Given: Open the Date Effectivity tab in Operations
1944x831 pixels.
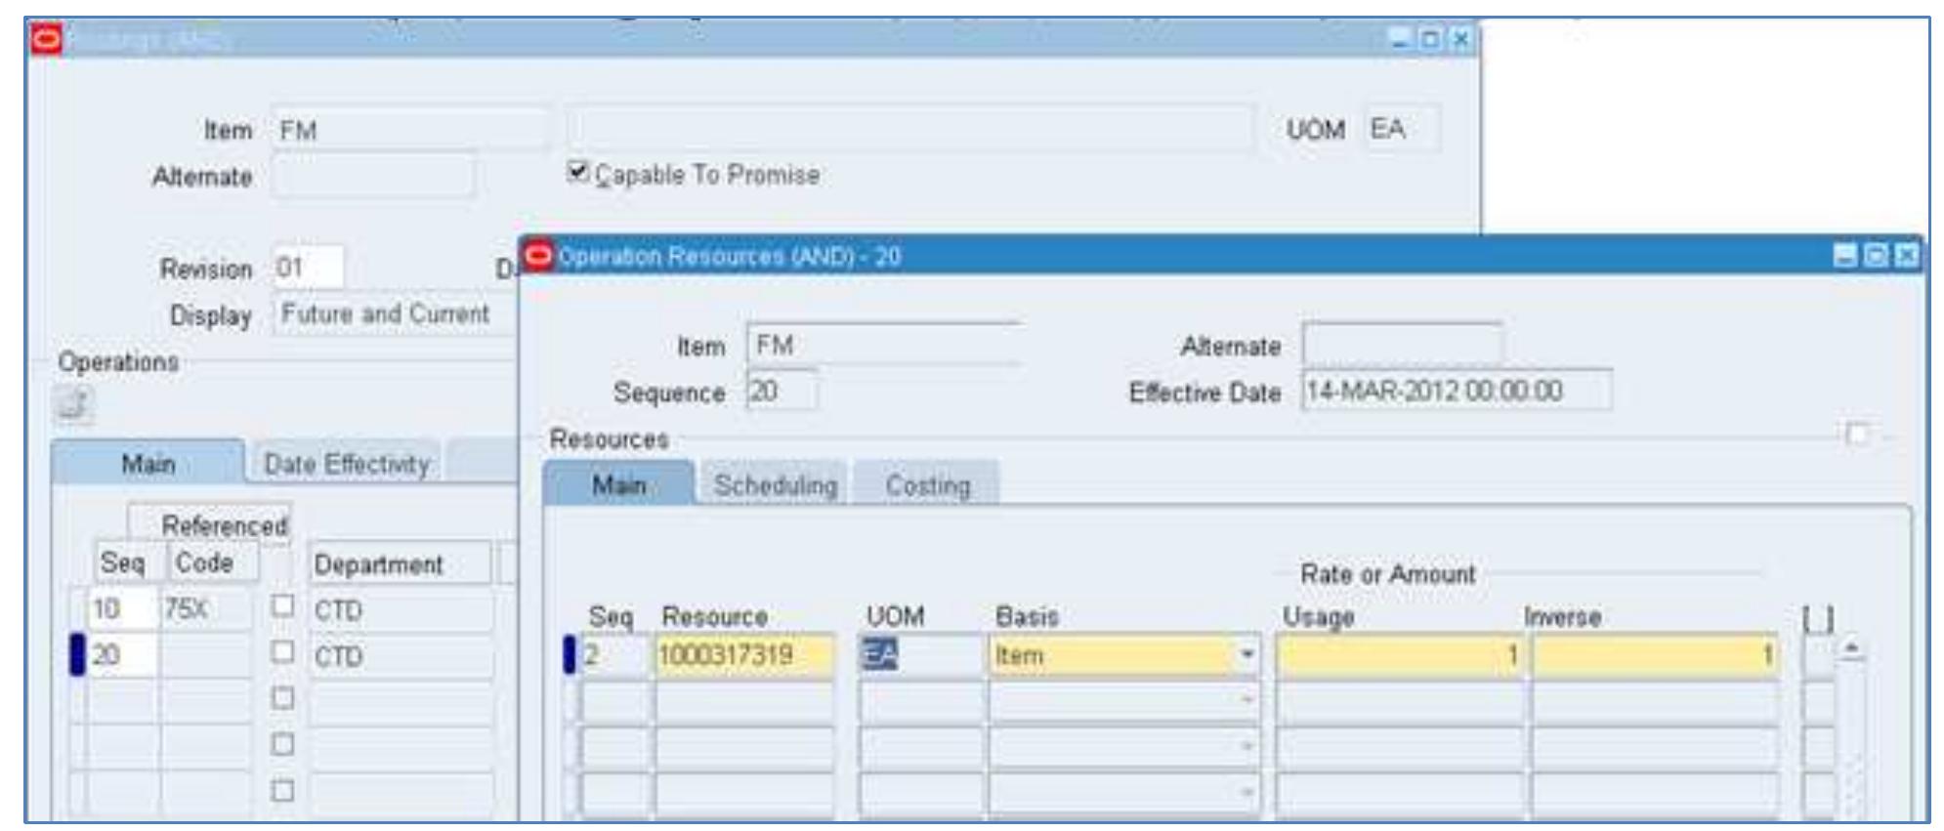Looking at the screenshot, I should (x=346, y=464).
